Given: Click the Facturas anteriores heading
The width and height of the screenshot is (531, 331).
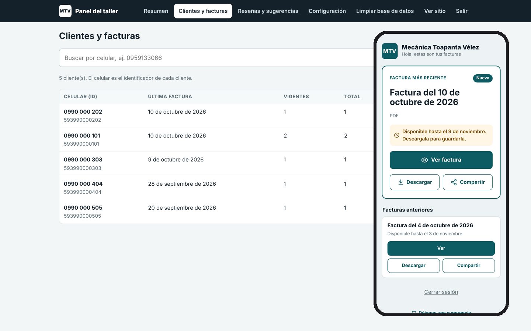Looking at the screenshot, I should (x=407, y=210).
